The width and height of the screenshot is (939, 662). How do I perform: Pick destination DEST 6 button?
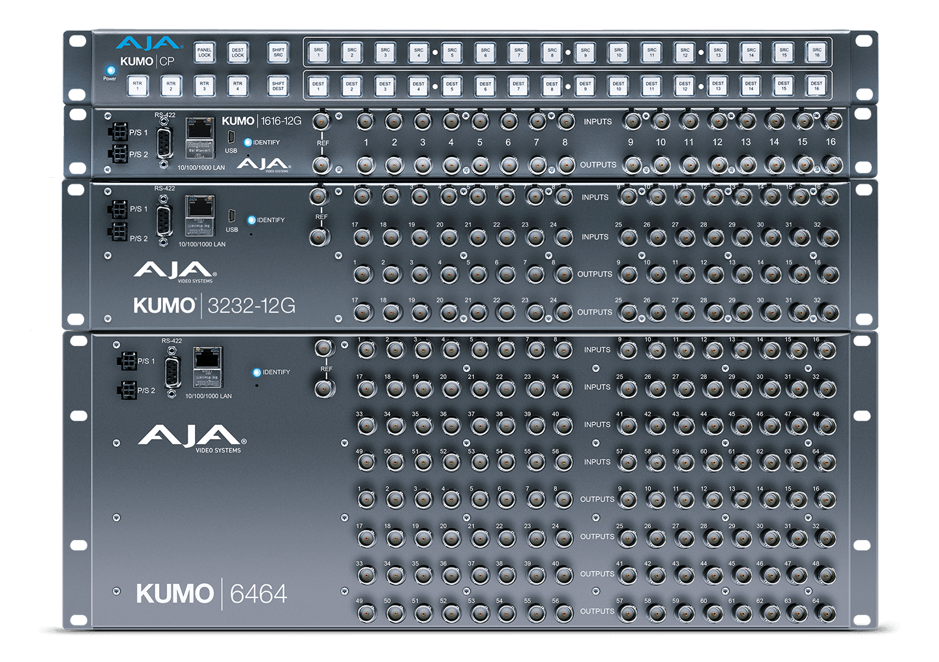(x=486, y=86)
